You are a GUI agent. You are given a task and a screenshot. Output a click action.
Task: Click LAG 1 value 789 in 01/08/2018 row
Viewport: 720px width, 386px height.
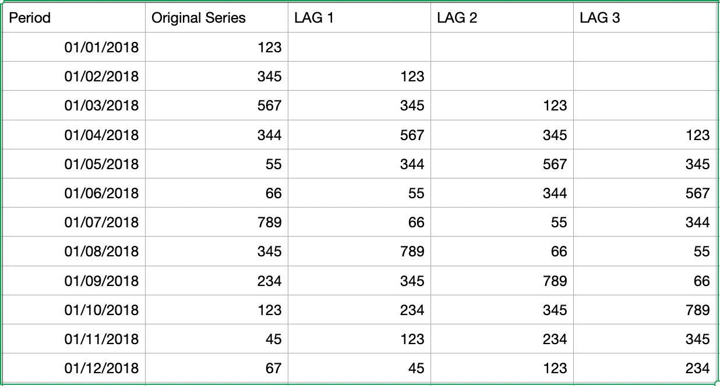click(x=359, y=251)
